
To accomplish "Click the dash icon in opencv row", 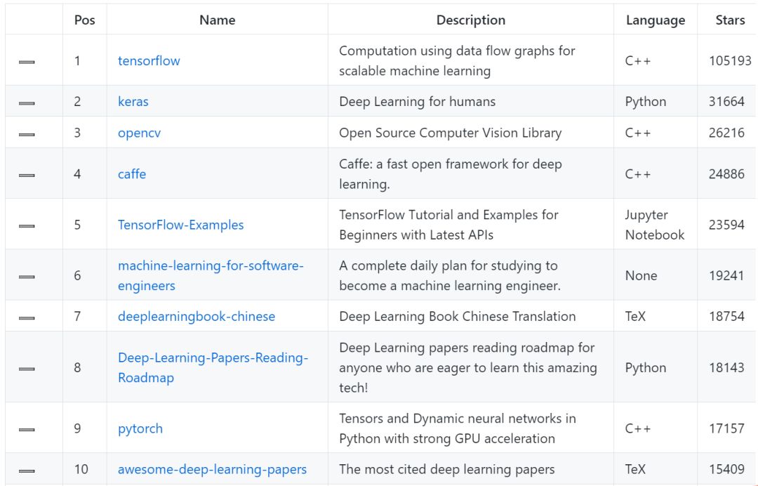I will click(27, 134).
